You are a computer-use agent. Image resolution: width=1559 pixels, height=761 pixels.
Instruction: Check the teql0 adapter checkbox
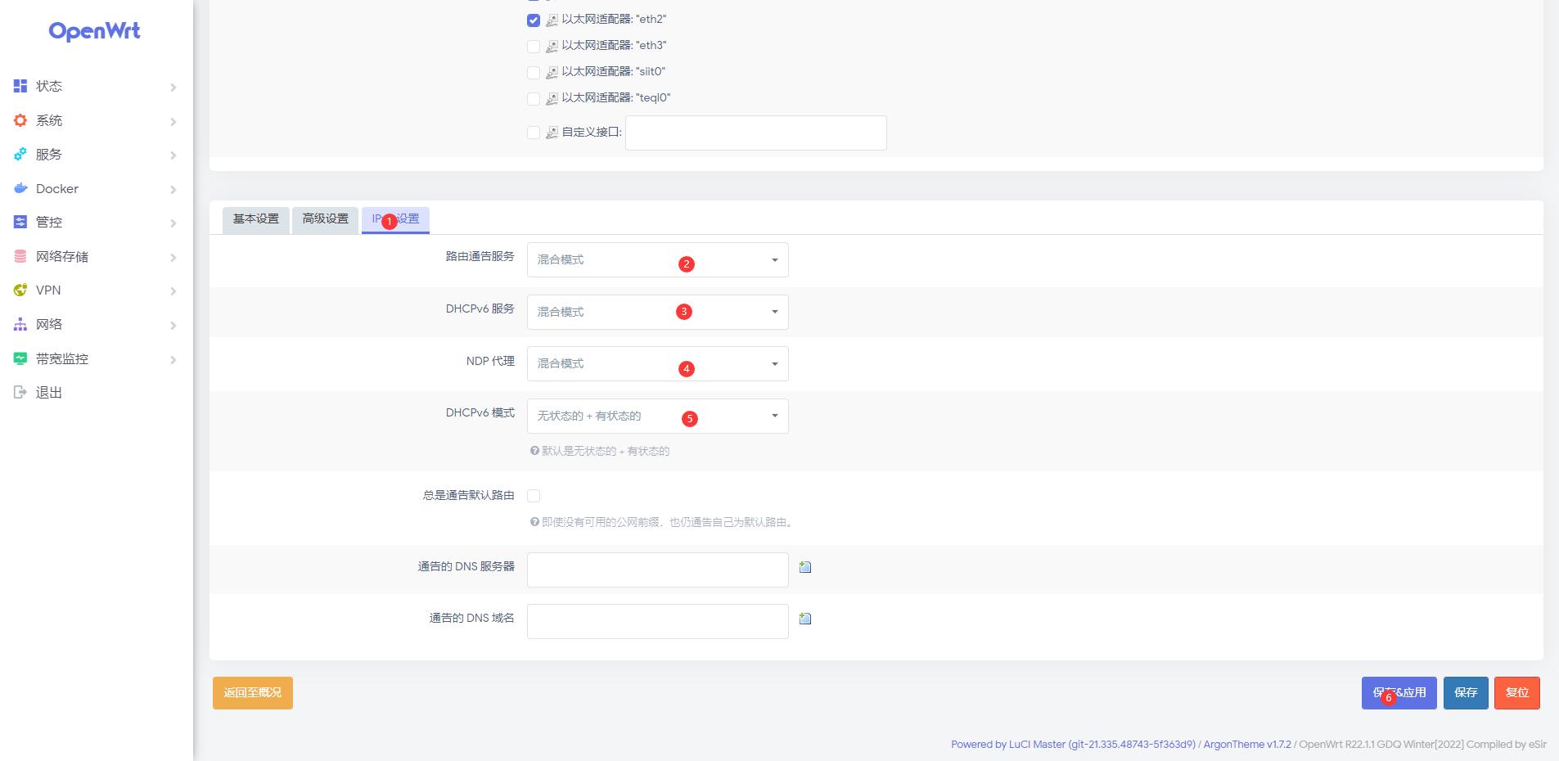(x=534, y=98)
